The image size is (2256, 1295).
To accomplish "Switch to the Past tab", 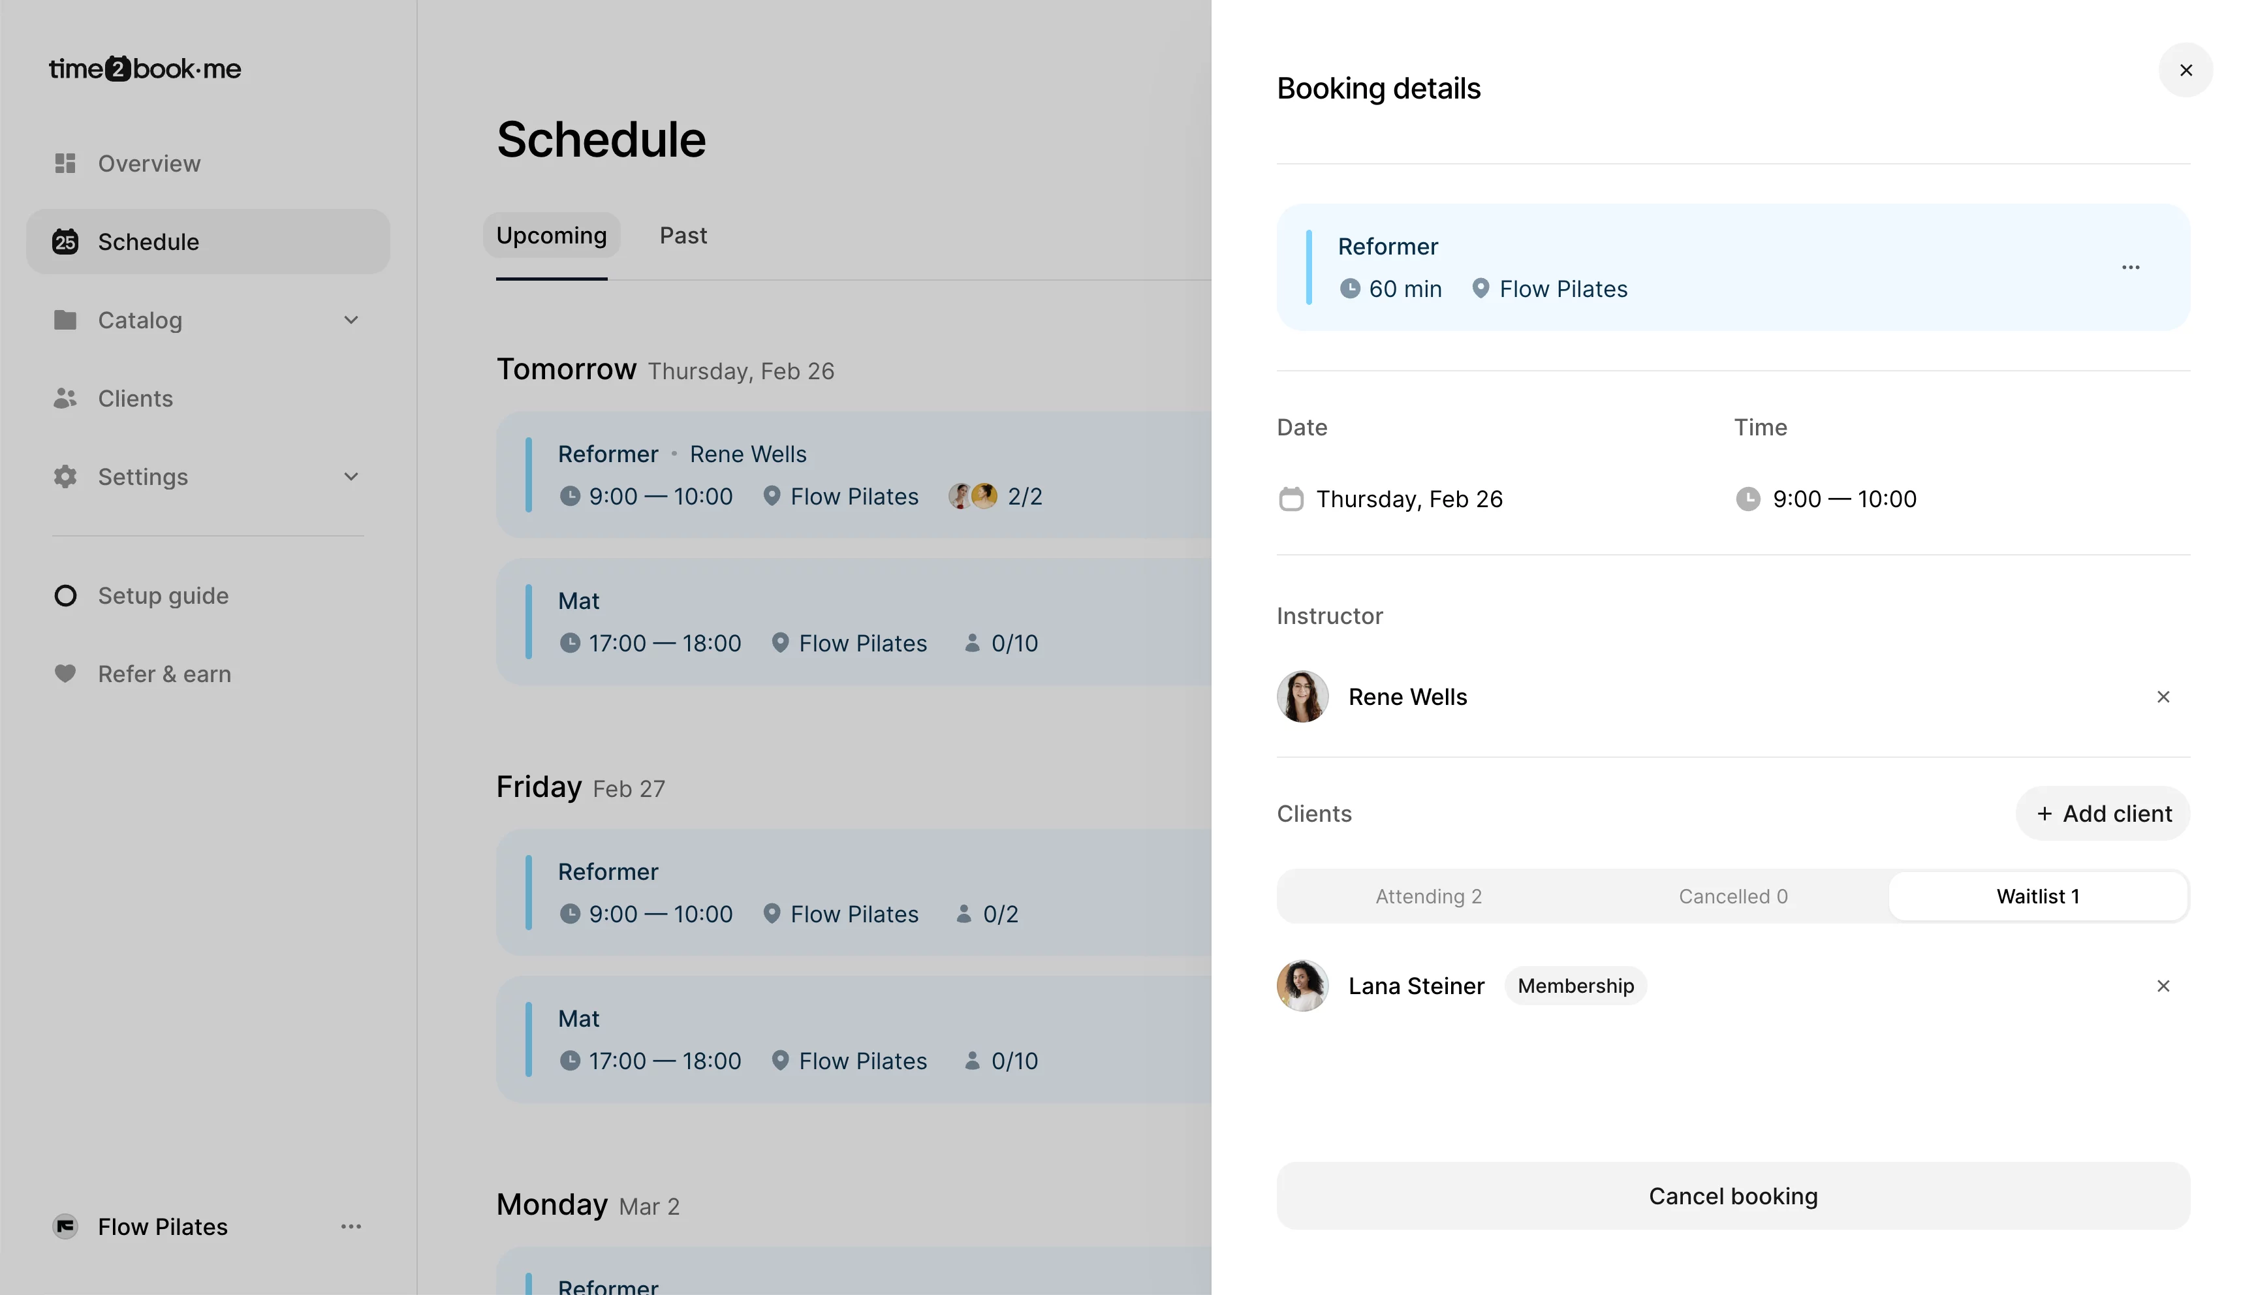I will click(x=683, y=236).
